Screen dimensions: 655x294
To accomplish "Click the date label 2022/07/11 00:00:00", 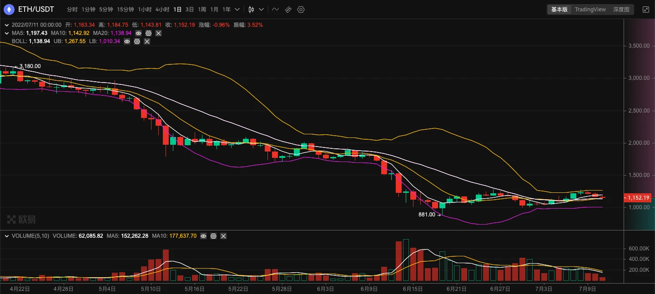I will (x=36, y=25).
